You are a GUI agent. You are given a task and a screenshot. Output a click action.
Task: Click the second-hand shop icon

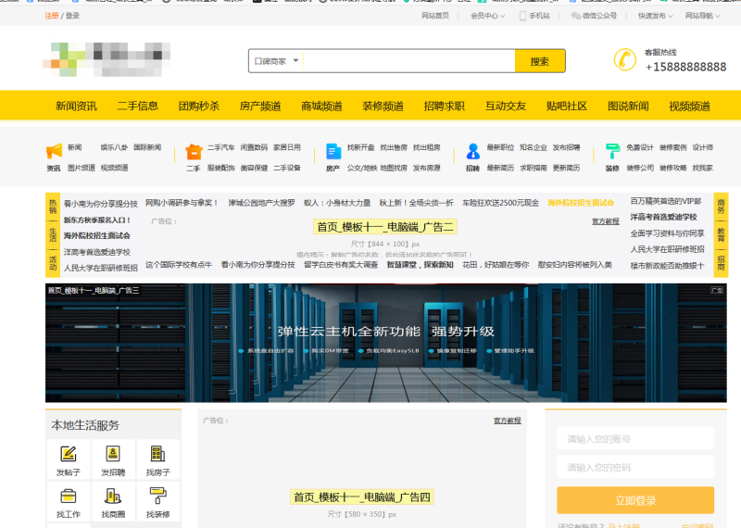(x=194, y=151)
